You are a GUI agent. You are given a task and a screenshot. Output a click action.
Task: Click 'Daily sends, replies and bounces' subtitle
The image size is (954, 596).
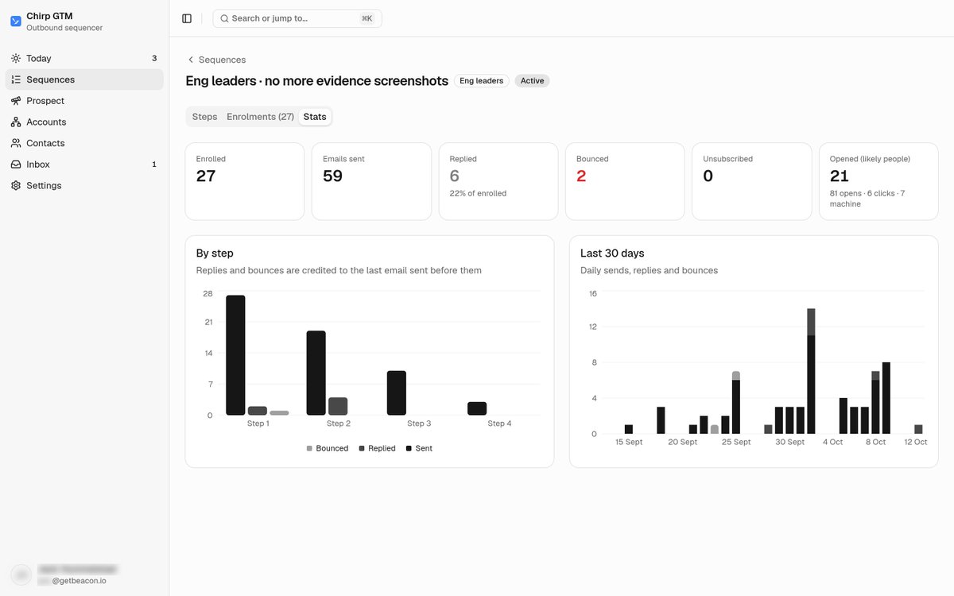(x=649, y=271)
